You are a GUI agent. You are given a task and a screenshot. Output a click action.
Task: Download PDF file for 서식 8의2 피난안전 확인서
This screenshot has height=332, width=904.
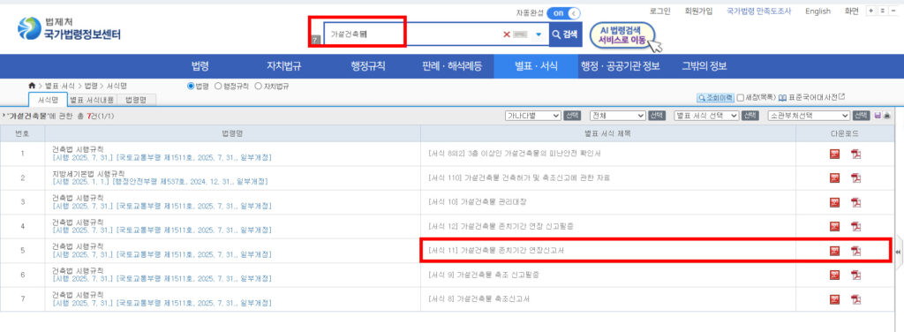(855, 154)
